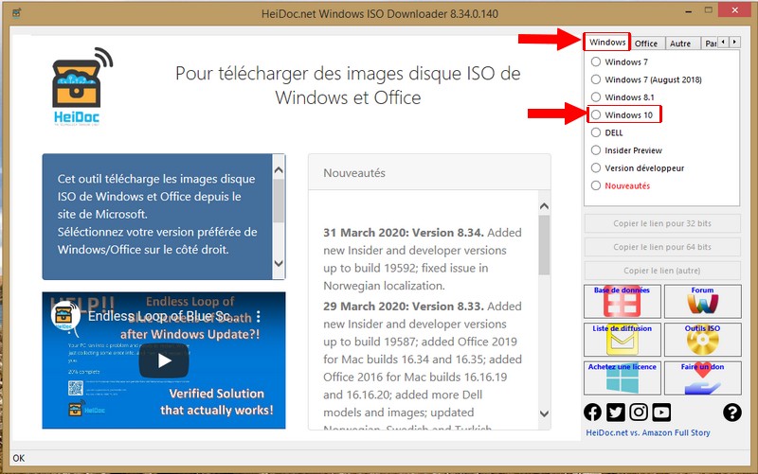
Task: Play the Endless Loop video
Action: point(164,360)
